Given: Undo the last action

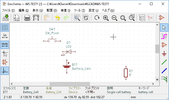Looking at the screenshot, I should point(57,18).
